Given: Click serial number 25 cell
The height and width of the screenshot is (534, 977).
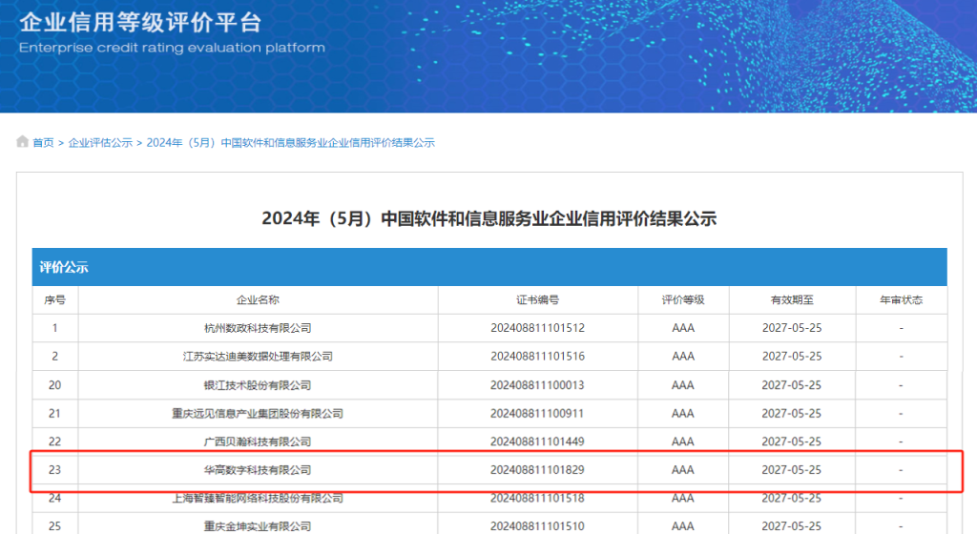Looking at the screenshot, I should [x=54, y=526].
